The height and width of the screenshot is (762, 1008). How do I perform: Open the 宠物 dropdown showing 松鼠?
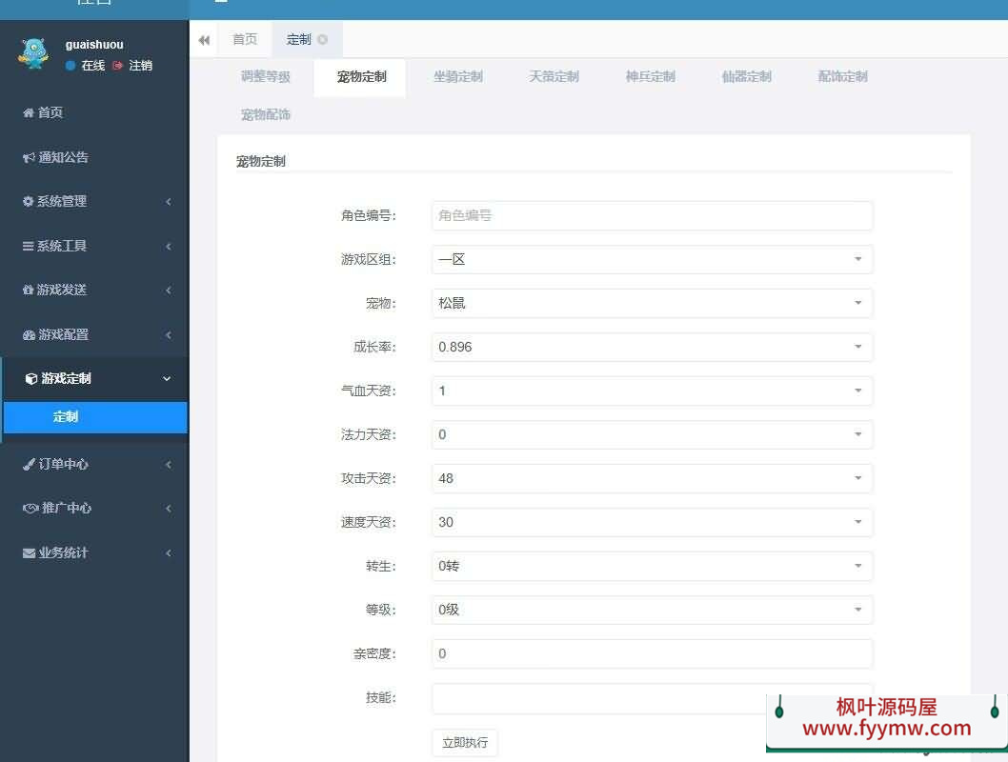[652, 303]
